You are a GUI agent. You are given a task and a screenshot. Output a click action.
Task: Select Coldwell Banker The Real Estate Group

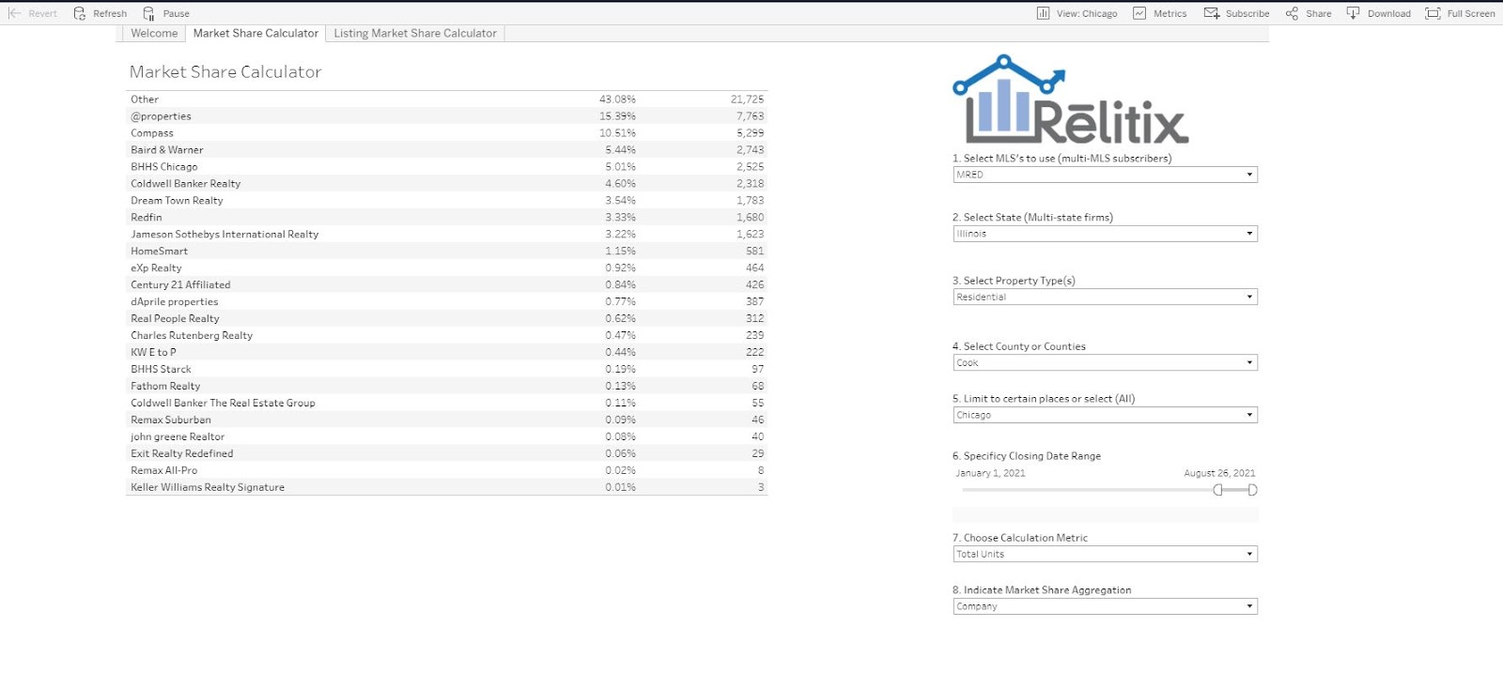[447, 404]
